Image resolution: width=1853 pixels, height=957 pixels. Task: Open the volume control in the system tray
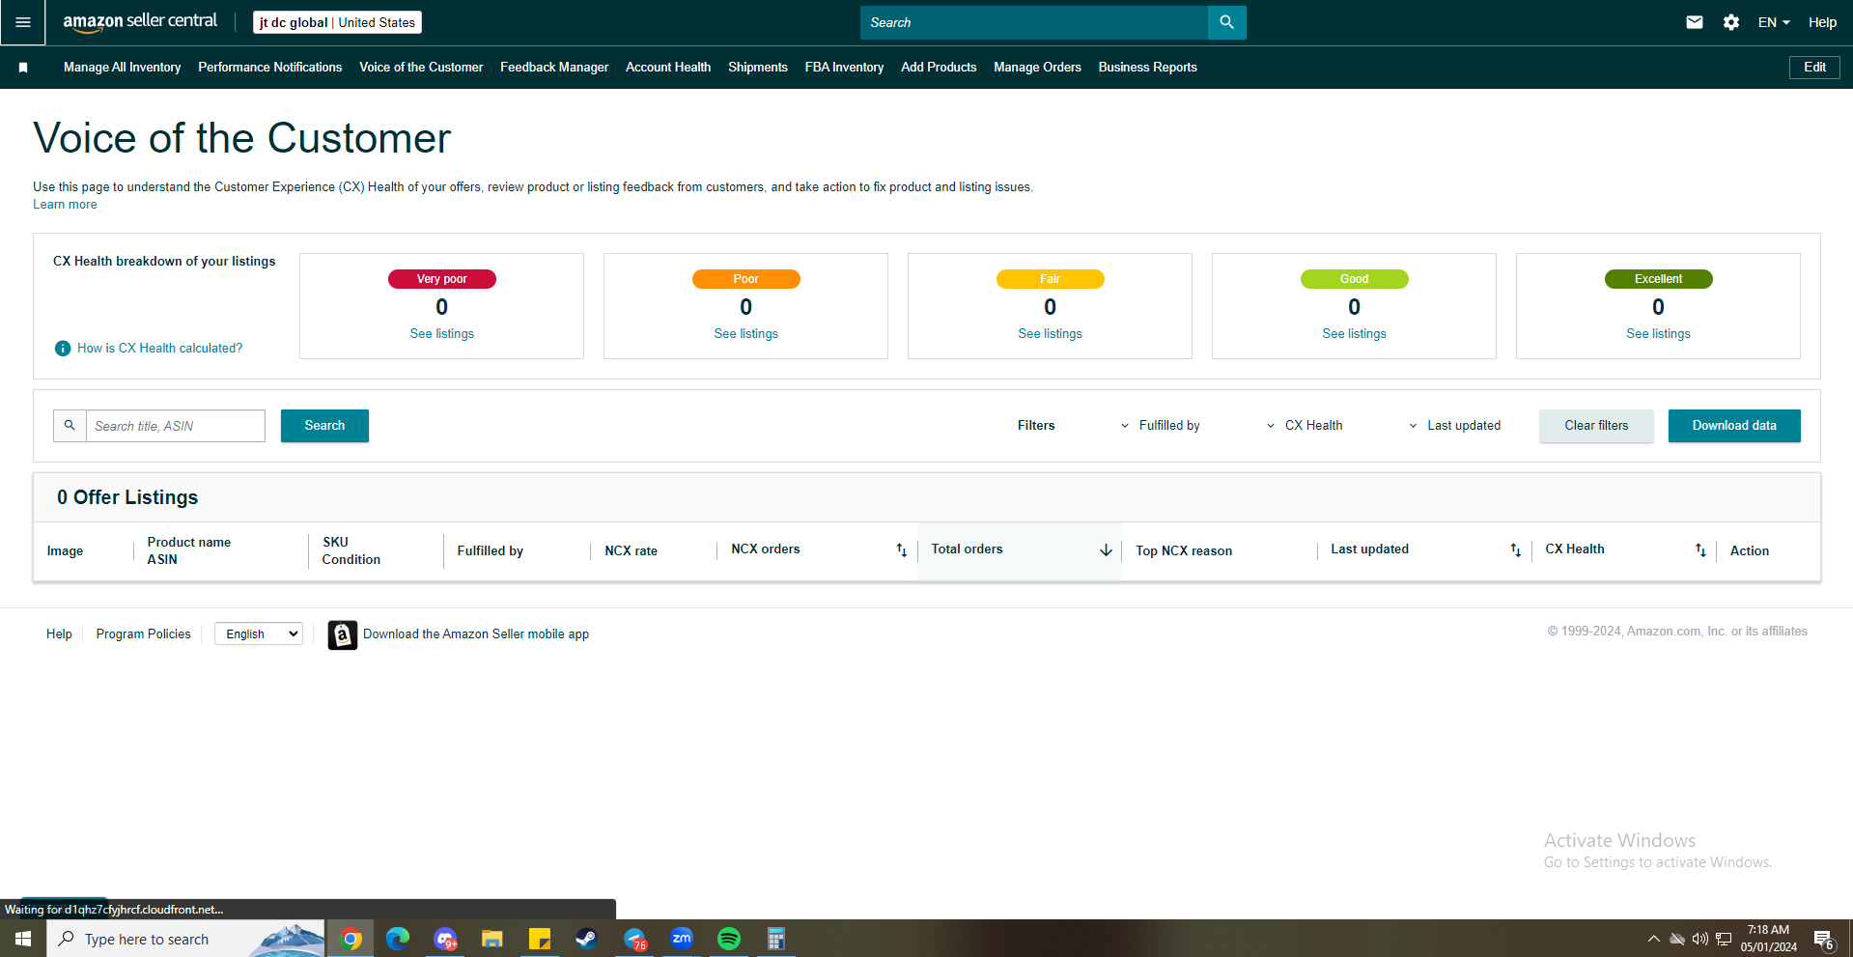pos(1700,939)
